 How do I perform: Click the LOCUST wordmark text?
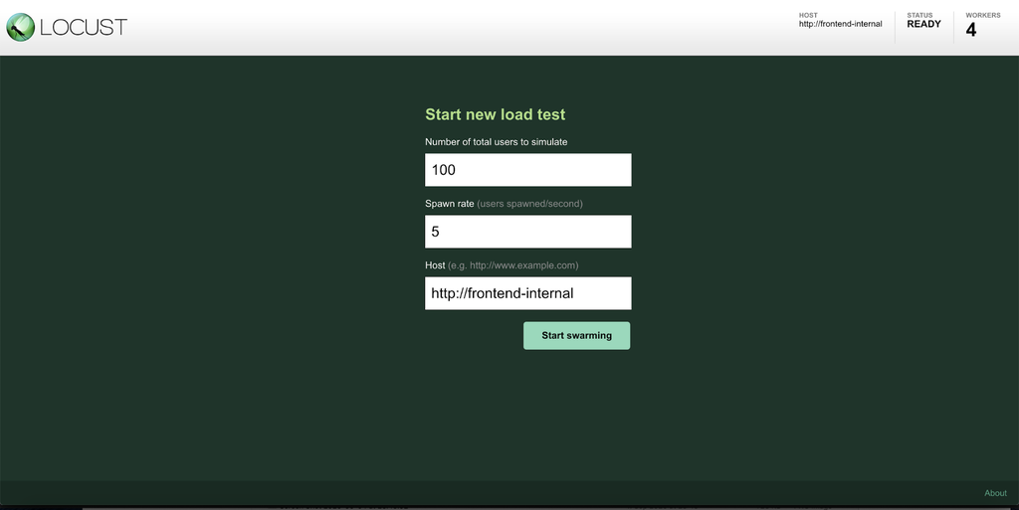84,27
